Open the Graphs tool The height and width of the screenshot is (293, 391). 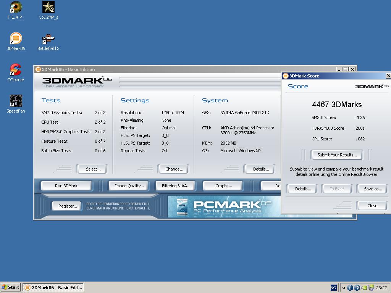click(x=223, y=186)
